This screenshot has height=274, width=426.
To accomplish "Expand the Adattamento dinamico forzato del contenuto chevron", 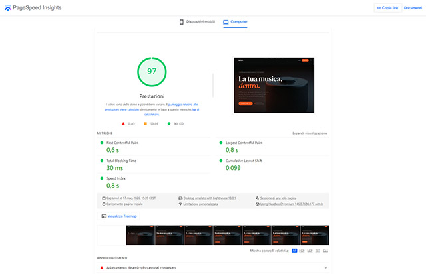I will click(x=325, y=268).
